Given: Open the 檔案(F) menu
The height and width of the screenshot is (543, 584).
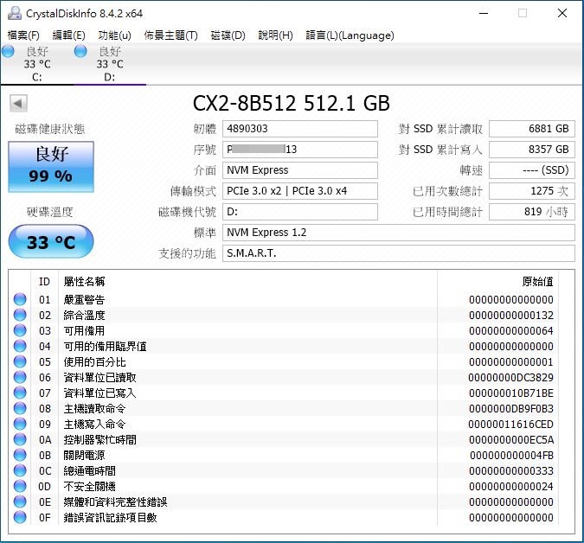Looking at the screenshot, I should tap(23, 35).
